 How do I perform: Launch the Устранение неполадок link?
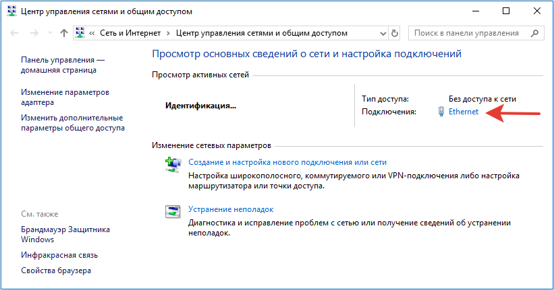[x=231, y=209]
